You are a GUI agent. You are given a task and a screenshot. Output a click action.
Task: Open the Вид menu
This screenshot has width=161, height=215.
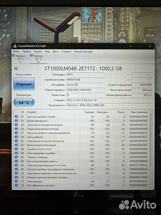47,51
